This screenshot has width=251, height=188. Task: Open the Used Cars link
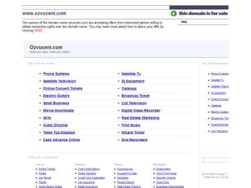point(163,182)
